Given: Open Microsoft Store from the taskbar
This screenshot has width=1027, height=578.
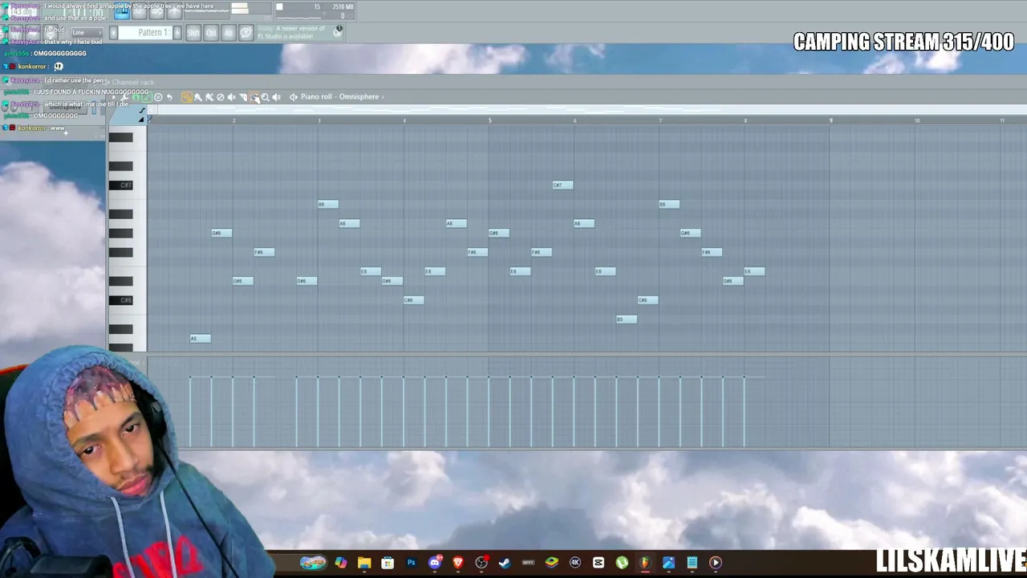Looking at the screenshot, I should (388, 563).
